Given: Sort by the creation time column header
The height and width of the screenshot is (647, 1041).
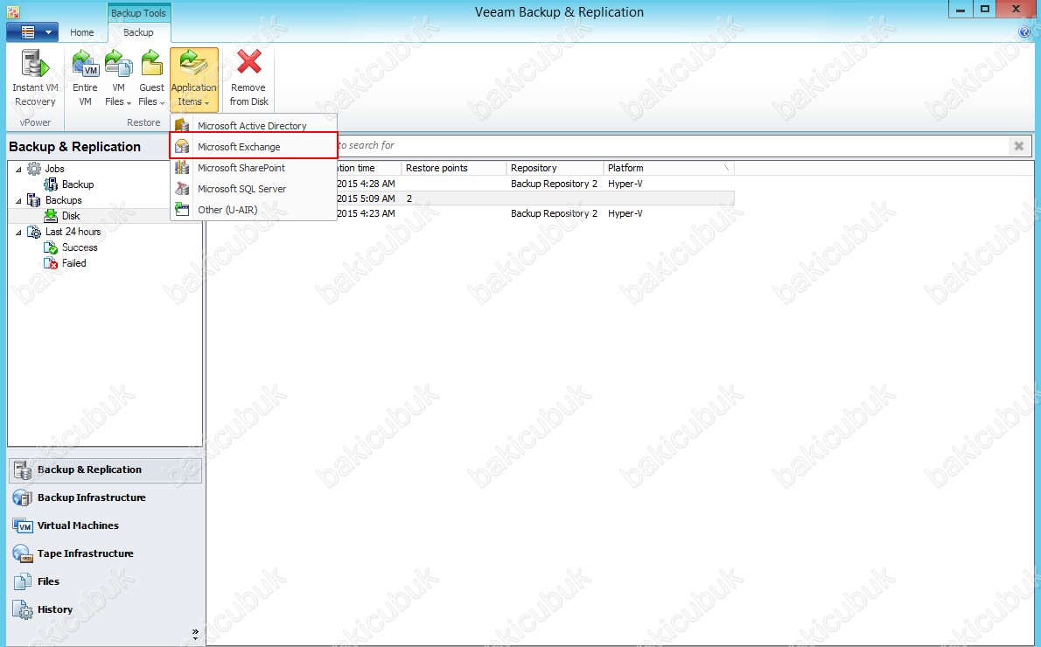Looking at the screenshot, I should (368, 168).
